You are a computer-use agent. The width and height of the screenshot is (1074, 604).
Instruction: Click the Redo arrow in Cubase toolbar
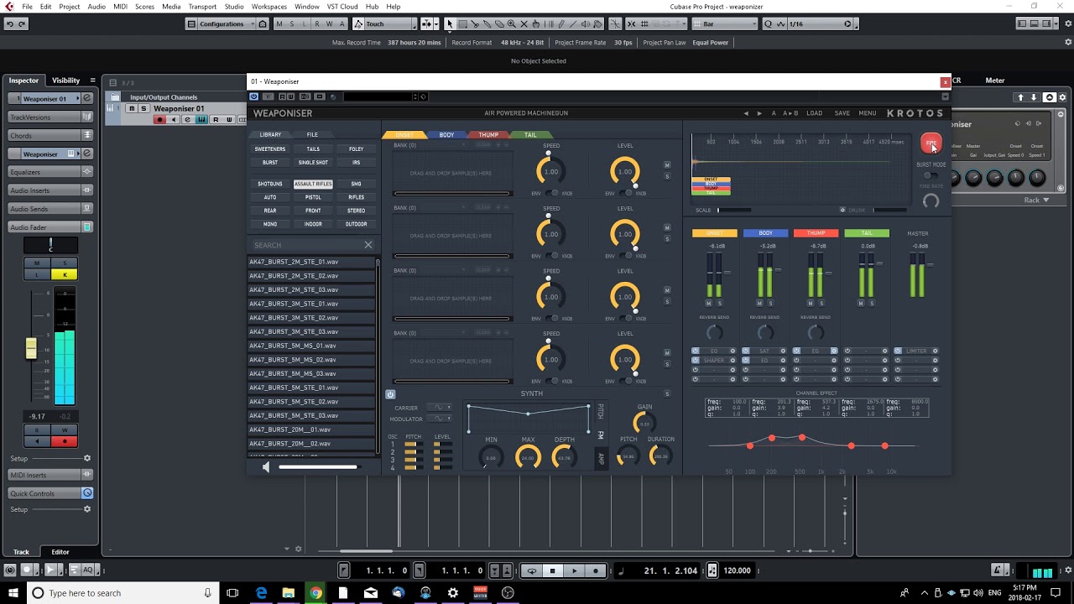coord(22,24)
